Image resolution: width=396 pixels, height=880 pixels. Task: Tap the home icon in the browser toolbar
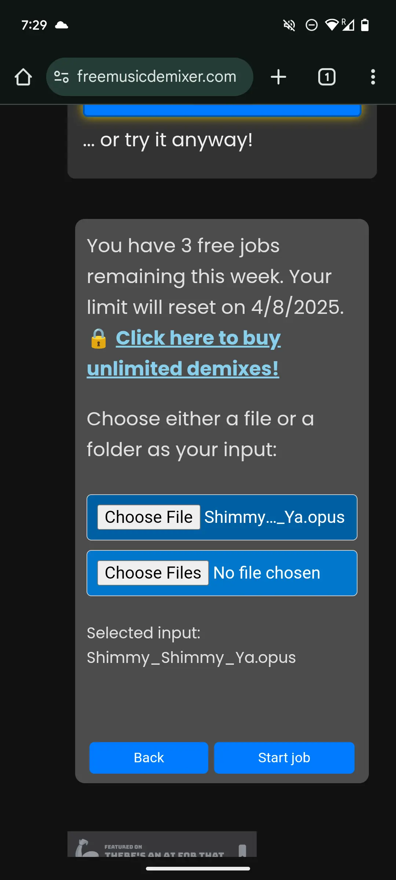click(x=23, y=77)
